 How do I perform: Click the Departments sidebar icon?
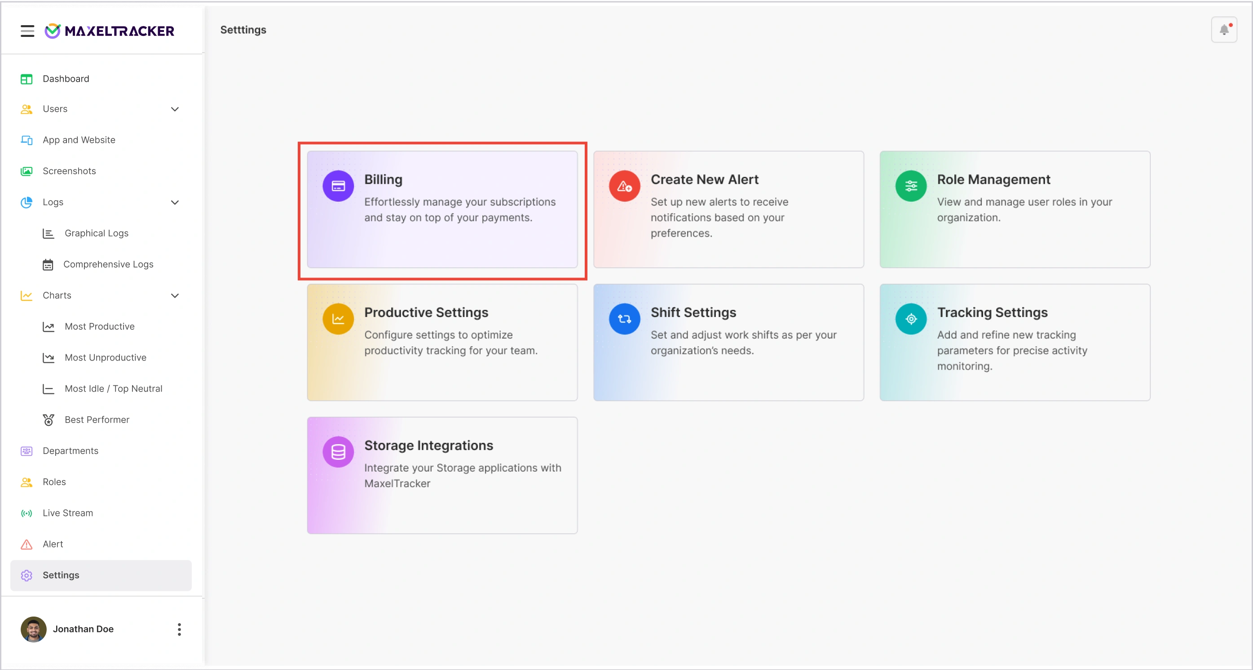26,451
